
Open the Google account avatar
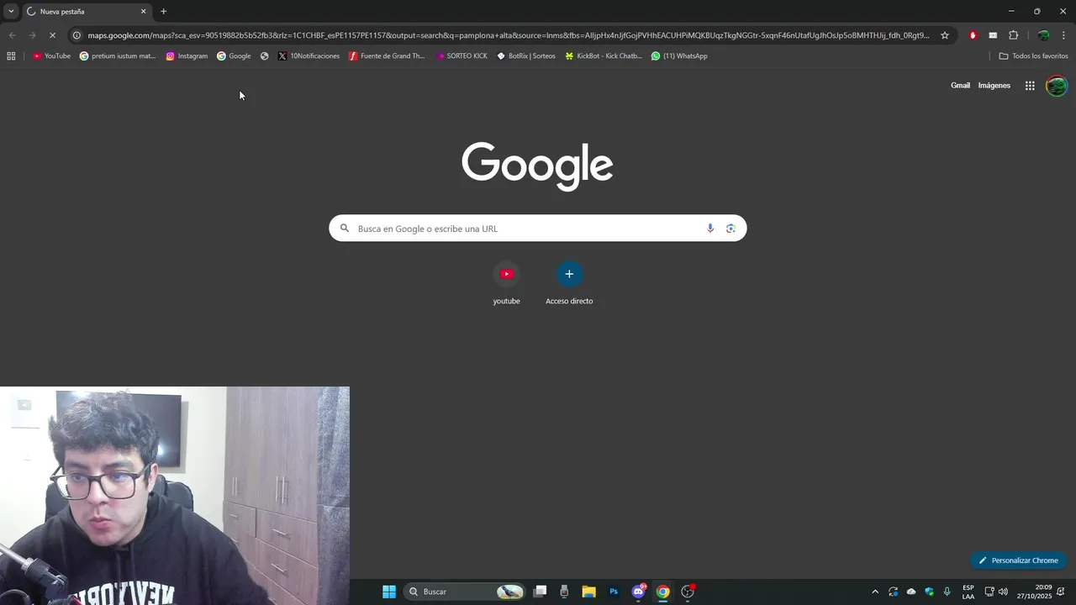(x=1056, y=86)
